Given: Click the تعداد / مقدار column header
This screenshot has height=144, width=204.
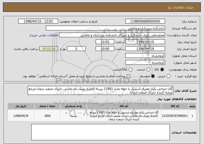Looking at the screenshot, I should (47, 106).
